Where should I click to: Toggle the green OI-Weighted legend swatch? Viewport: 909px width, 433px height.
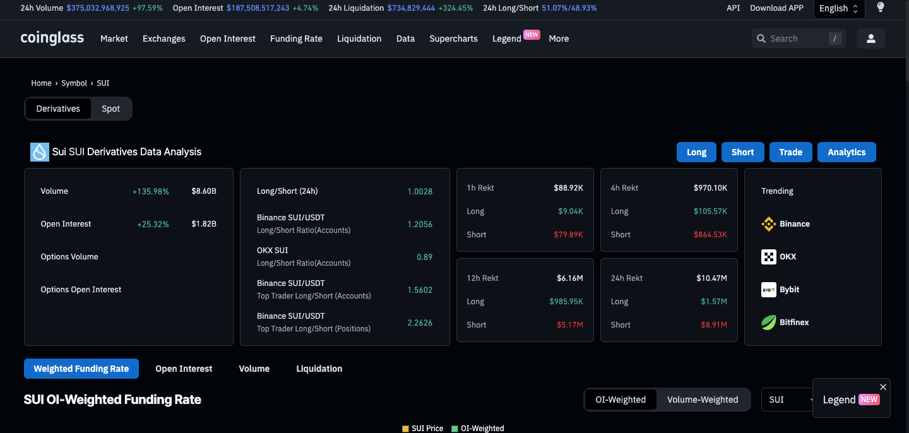tap(454, 429)
